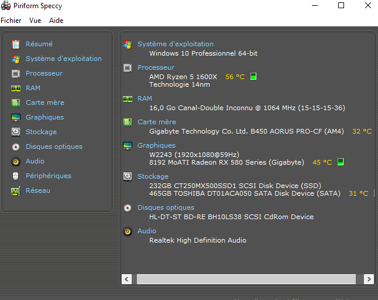Viewport: 378px width, 300px height.
Task: Open the Fichier menu
Action: (11, 21)
